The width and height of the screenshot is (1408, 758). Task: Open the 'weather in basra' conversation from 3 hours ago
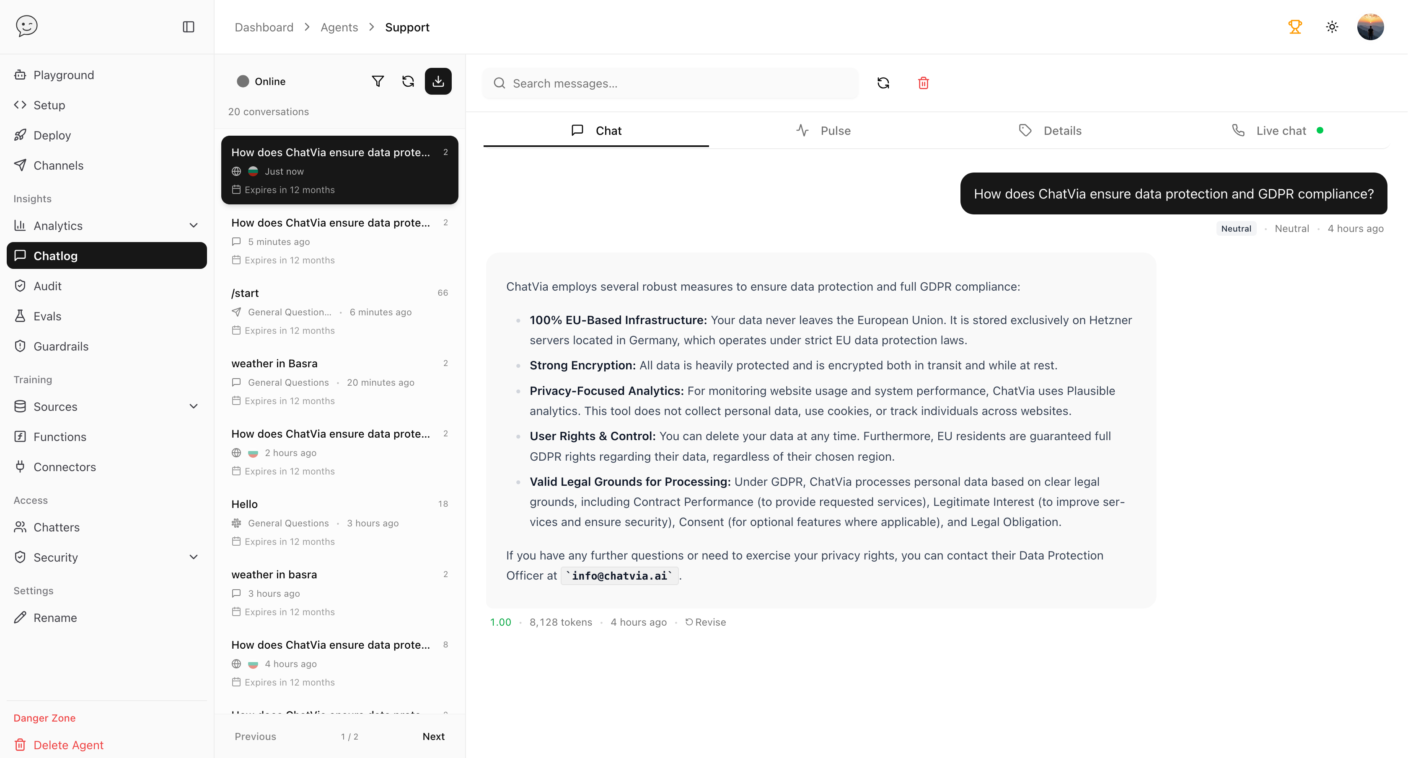pyautogui.click(x=339, y=593)
